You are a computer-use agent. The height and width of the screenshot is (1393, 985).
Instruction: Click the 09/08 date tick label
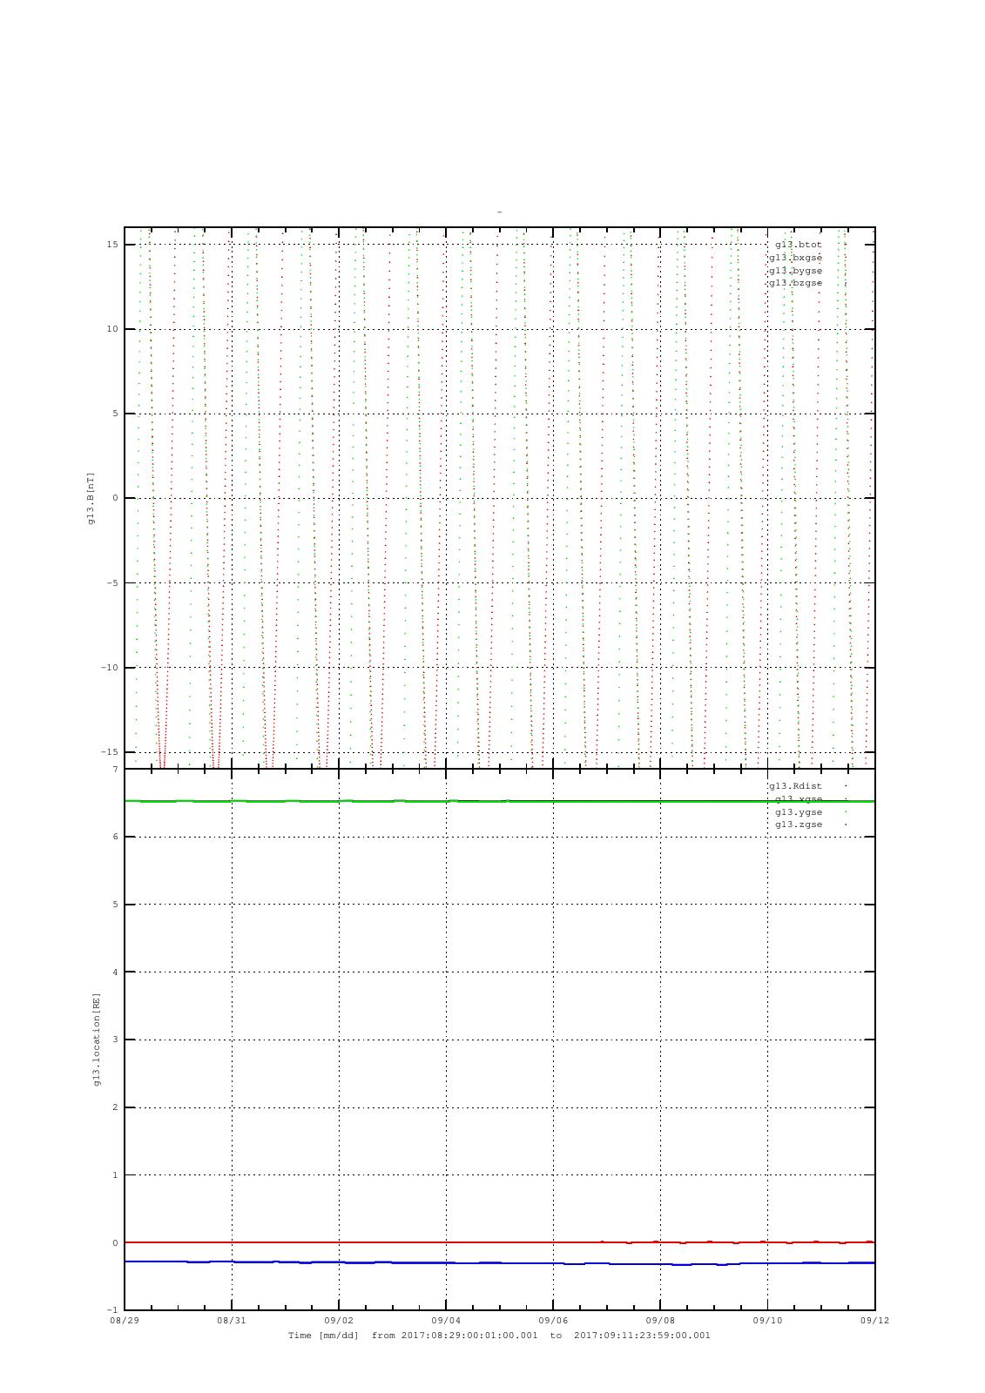click(x=660, y=1321)
